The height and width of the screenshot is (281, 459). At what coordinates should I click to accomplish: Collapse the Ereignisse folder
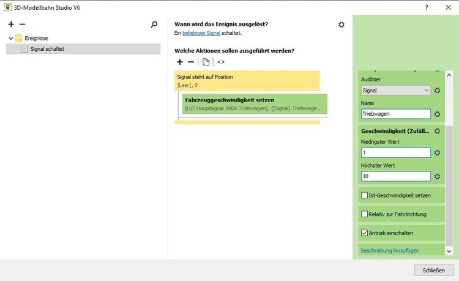click(10, 38)
